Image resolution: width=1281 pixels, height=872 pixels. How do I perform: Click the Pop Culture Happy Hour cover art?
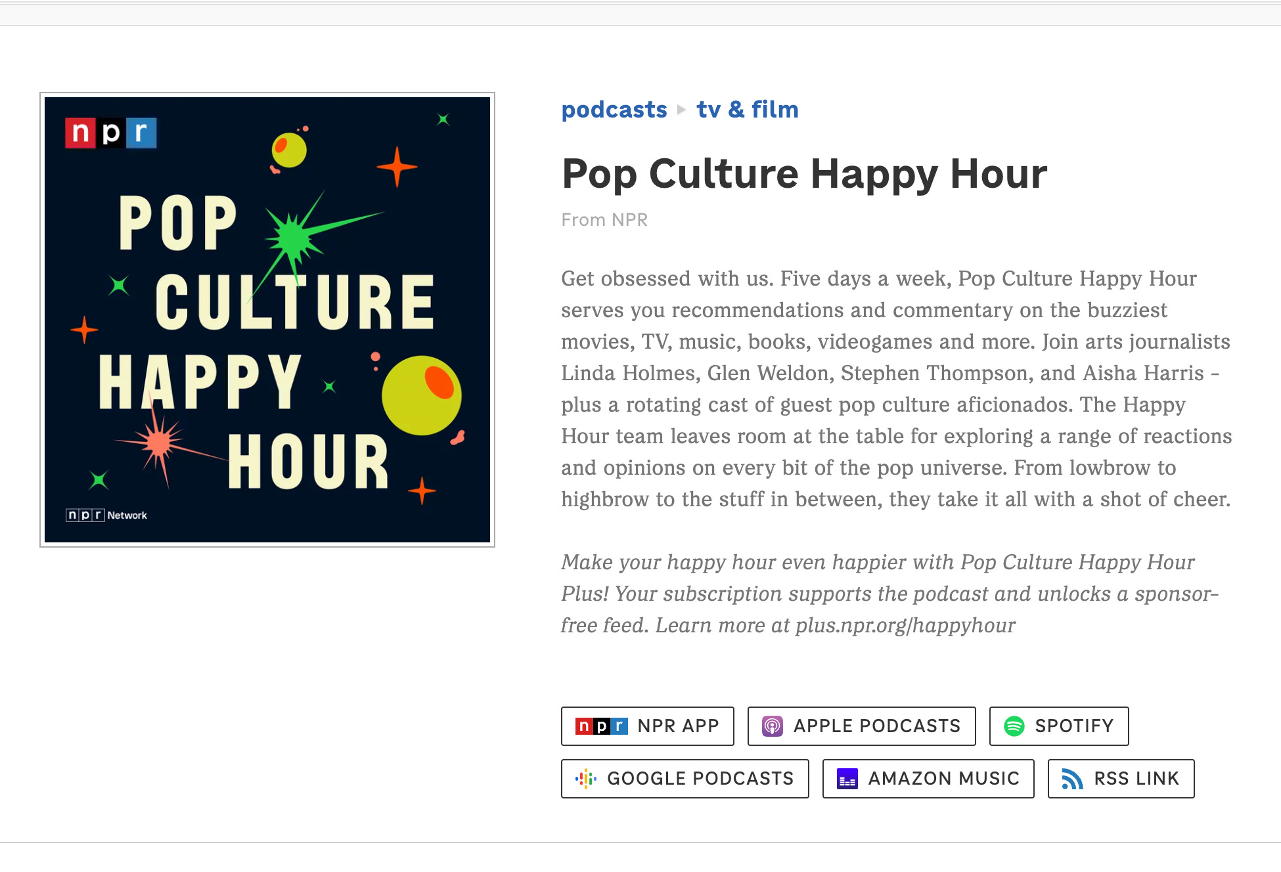tap(267, 320)
